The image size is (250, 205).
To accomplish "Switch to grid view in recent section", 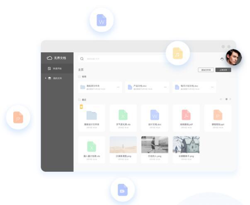I will pyautogui.click(x=226, y=99).
